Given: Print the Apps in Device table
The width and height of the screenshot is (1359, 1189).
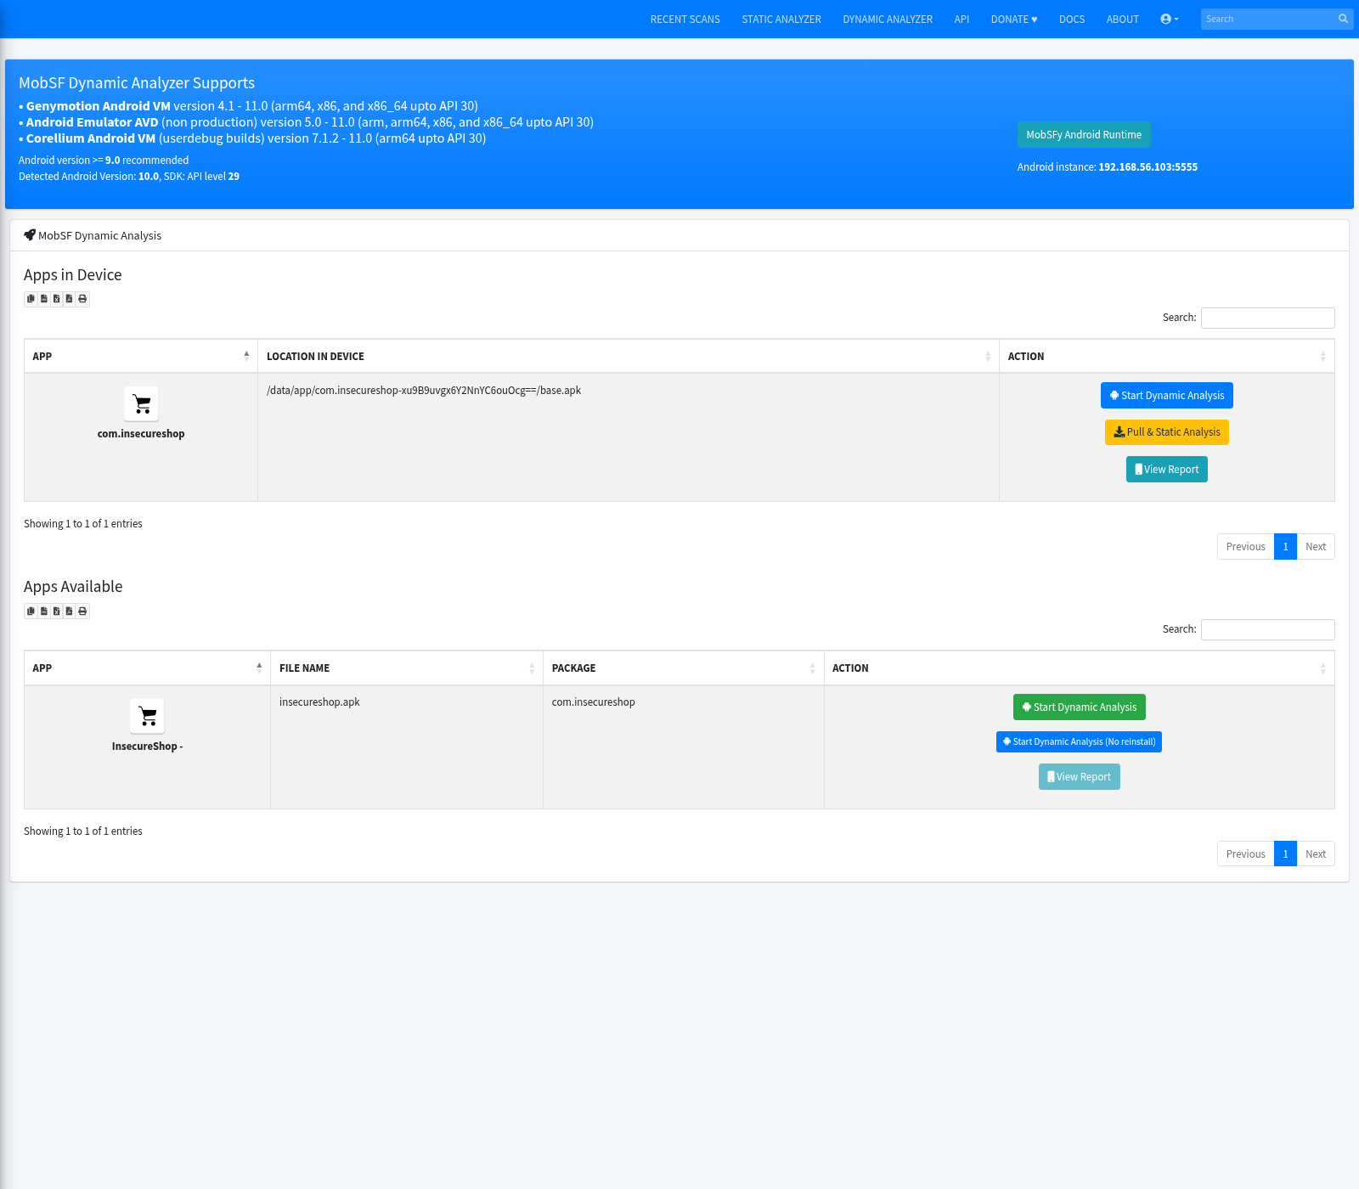Looking at the screenshot, I should (82, 299).
